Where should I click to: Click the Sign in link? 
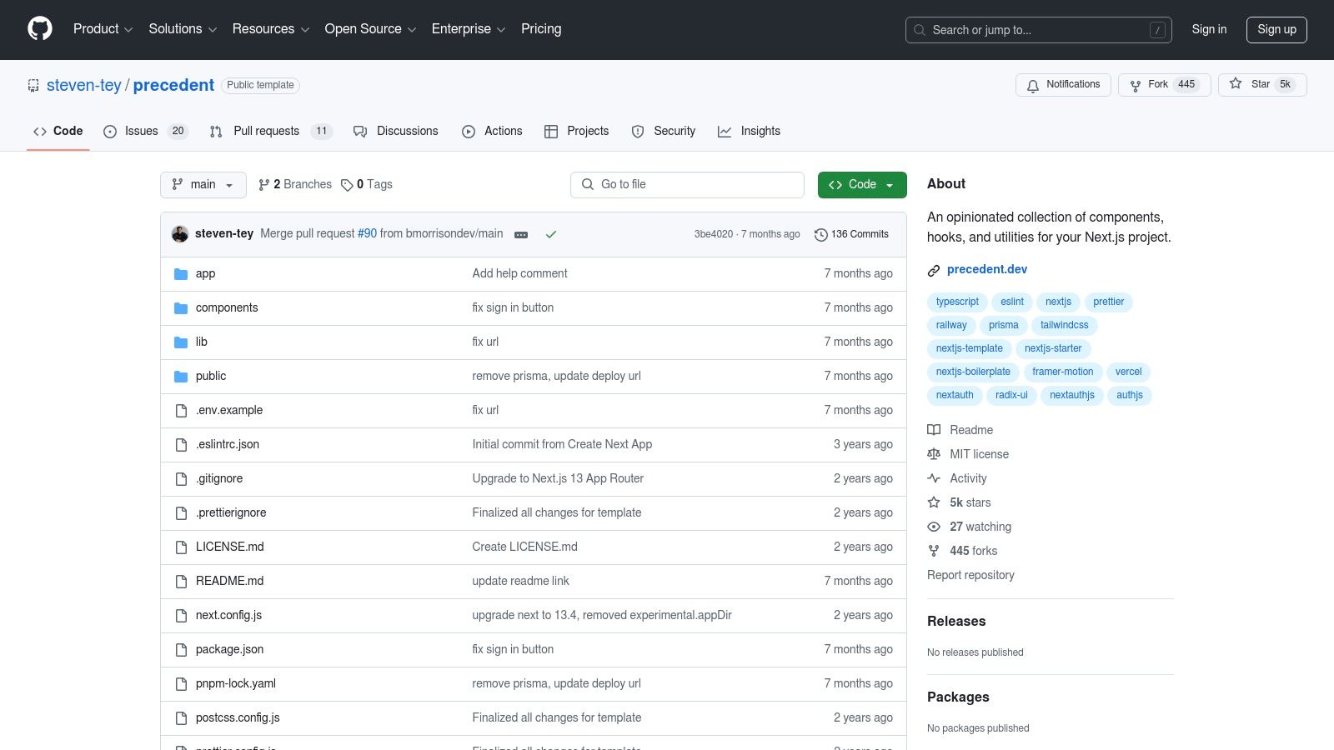point(1209,29)
